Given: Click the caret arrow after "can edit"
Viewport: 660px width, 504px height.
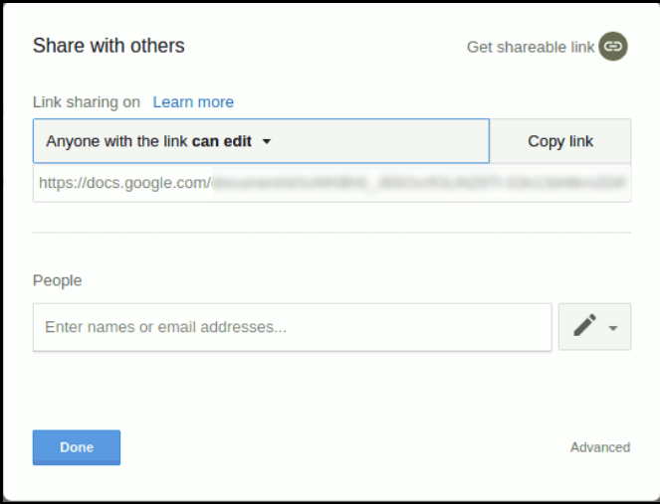Looking at the screenshot, I should coord(267,142).
